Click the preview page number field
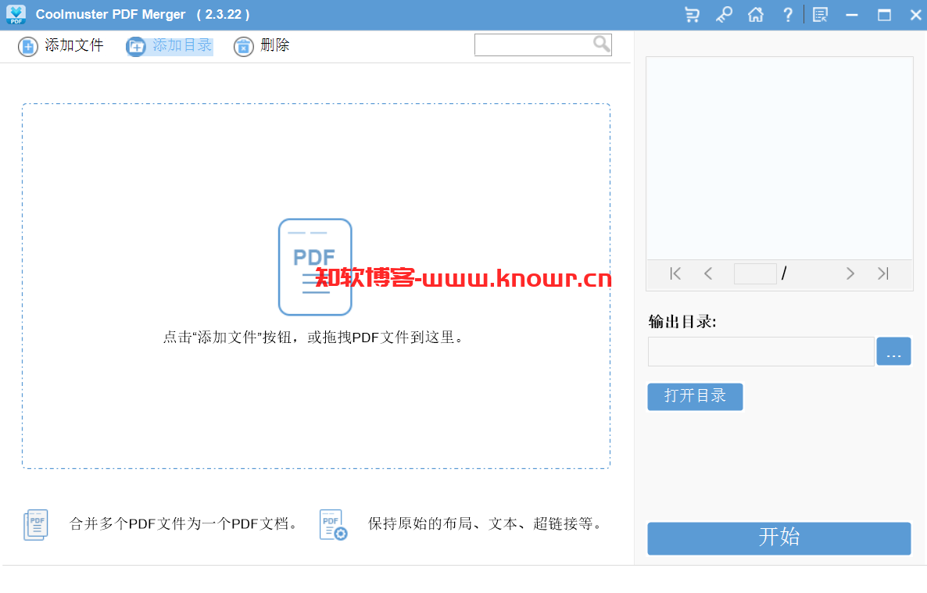Screen dimensions: 927x593 [x=755, y=273]
